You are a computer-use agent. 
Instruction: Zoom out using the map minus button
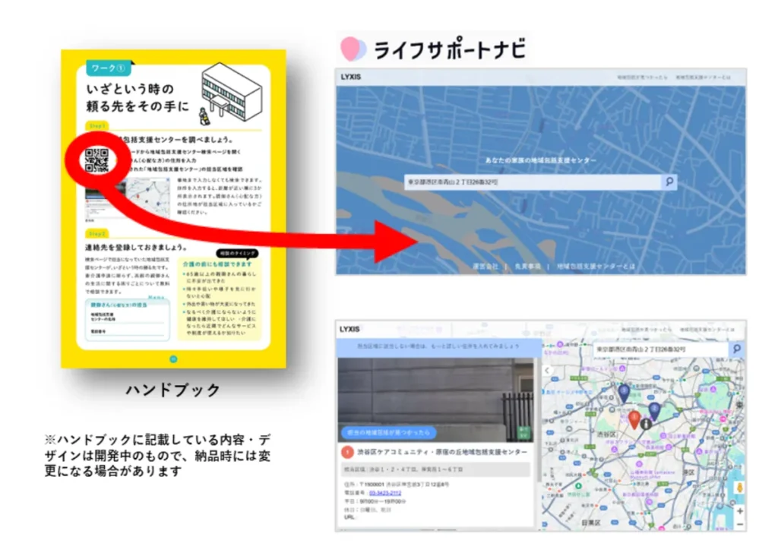tap(739, 524)
